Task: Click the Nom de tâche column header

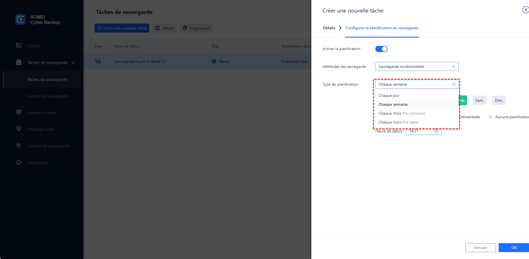Action: click(127, 46)
